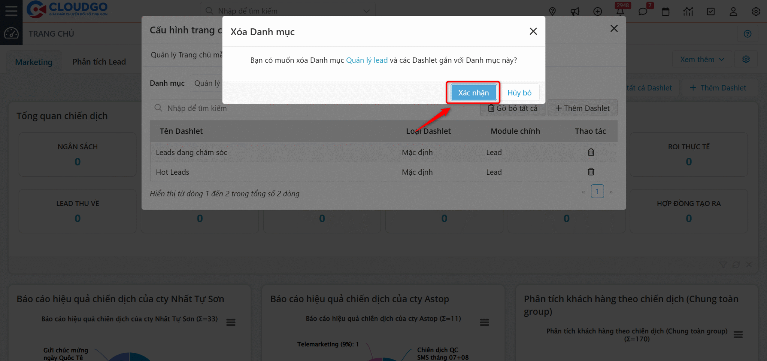Focus the dashlet search field
This screenshot has width=767, height=361.
pyautogui.click(x=229, y=108)
